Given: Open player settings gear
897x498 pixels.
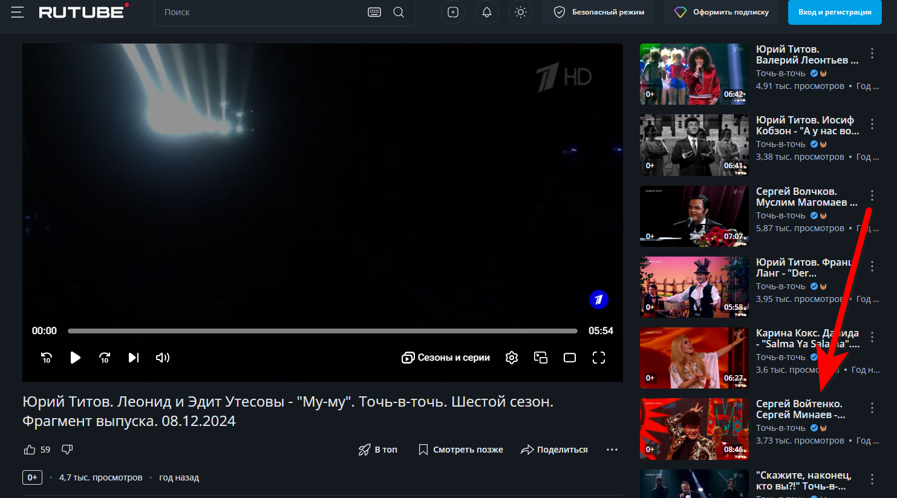Looking at the screenshot, I should [512, 358].
